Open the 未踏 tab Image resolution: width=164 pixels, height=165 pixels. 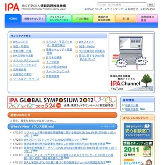tap(126, 19)
